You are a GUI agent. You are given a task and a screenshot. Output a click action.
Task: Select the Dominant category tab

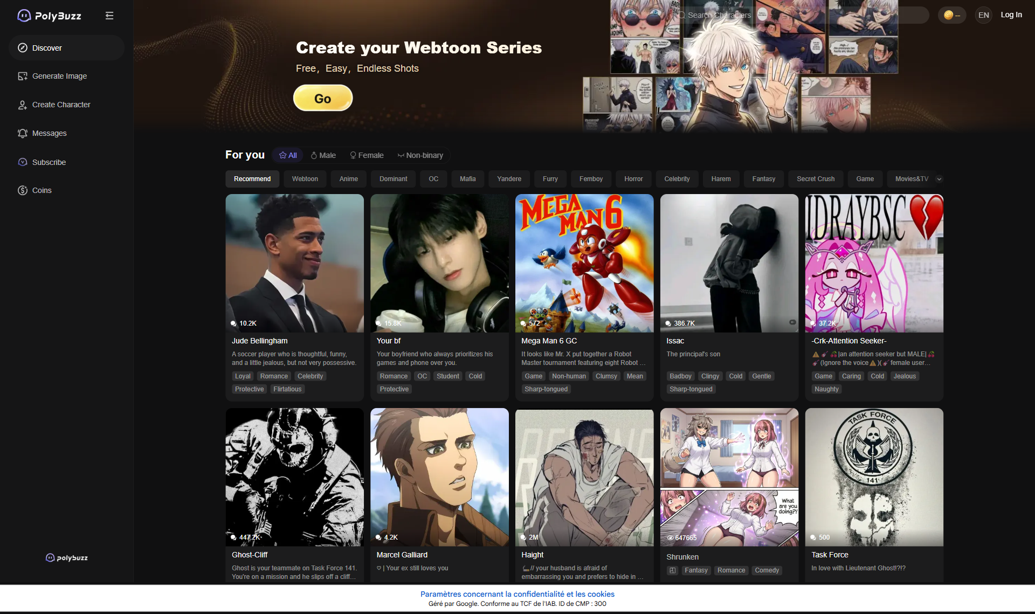(394, 179)
